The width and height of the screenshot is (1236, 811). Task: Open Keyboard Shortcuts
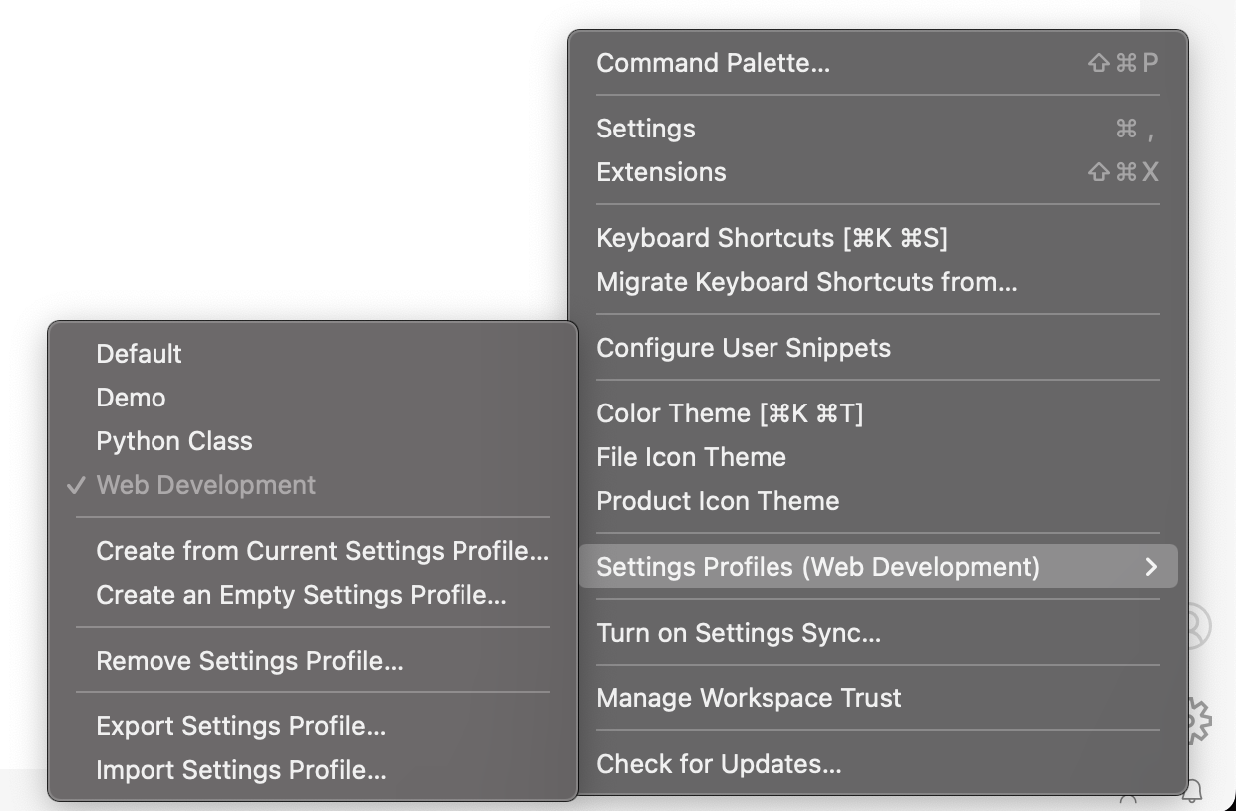[x=772, y=237]
